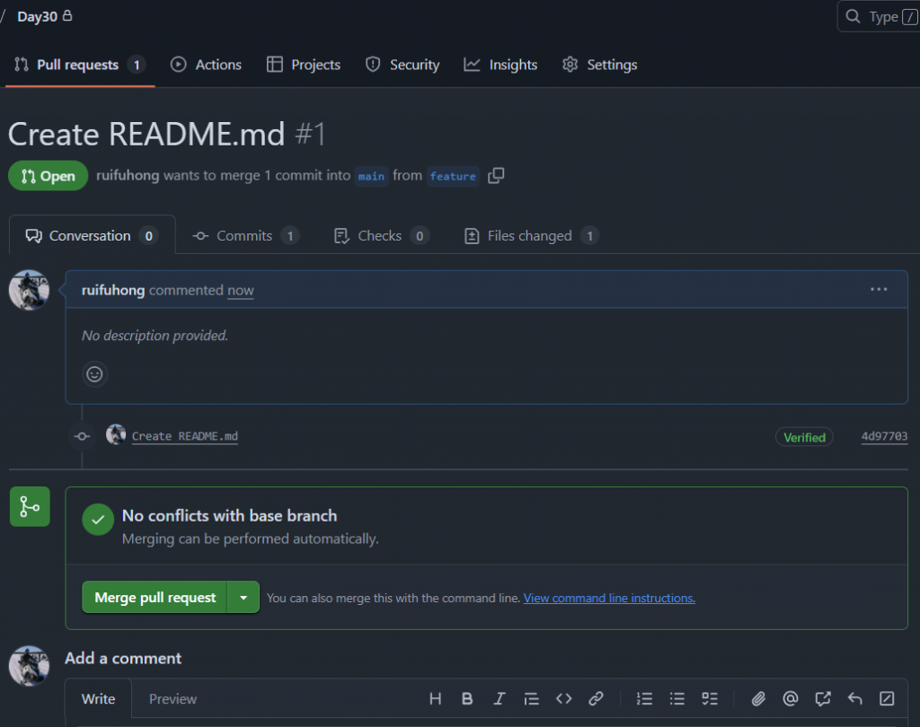Click the green Open status badge
Image resolution: width=920 pixels, height=727 pixels.
click(49, 176)
